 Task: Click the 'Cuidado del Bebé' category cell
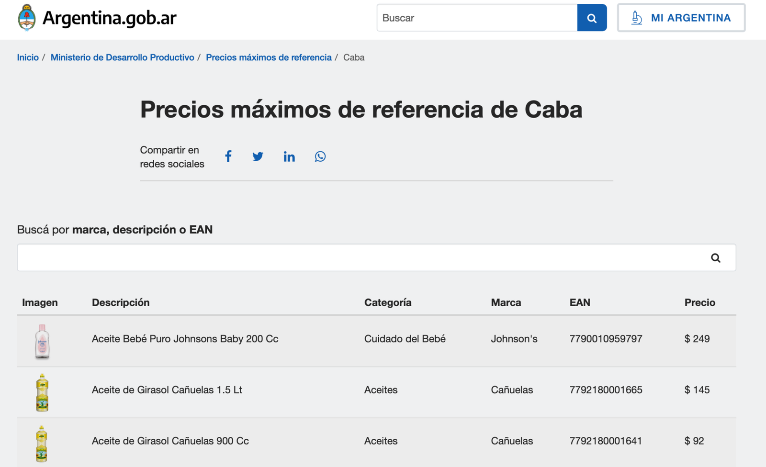click(x=405, y=339)
